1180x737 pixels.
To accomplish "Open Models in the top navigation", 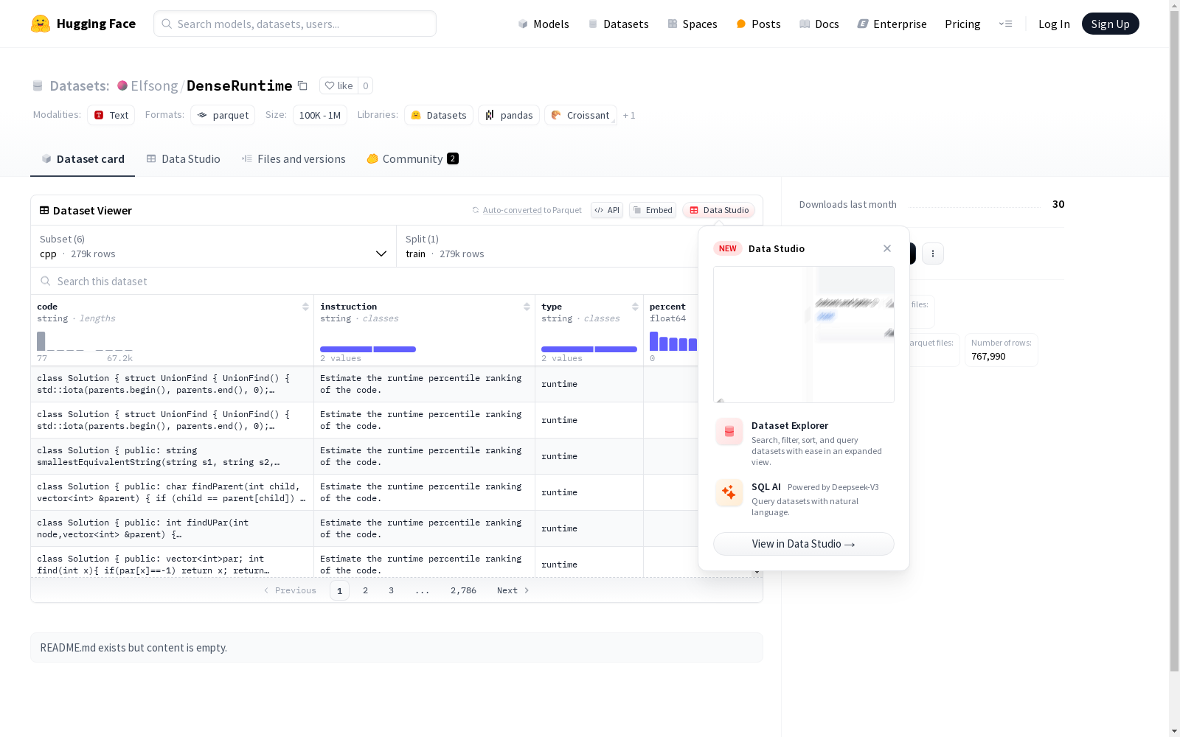I will coord(544,24).
